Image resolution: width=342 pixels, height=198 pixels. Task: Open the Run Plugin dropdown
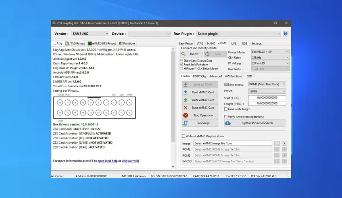tap(239, 34)
